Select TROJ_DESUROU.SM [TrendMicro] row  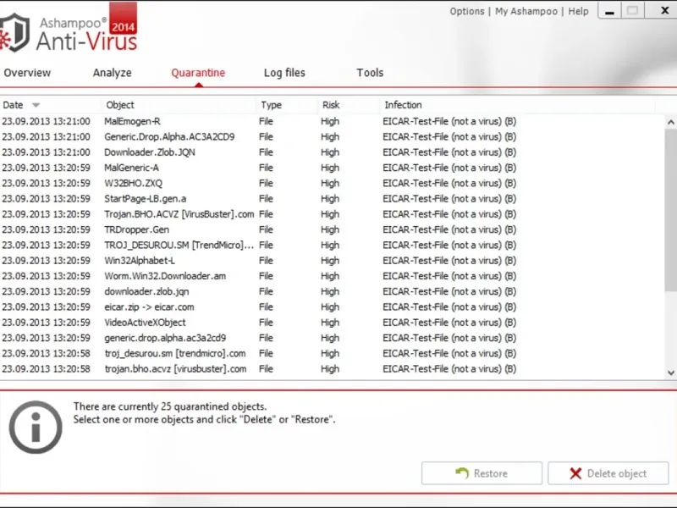click(x=333, y=246)
